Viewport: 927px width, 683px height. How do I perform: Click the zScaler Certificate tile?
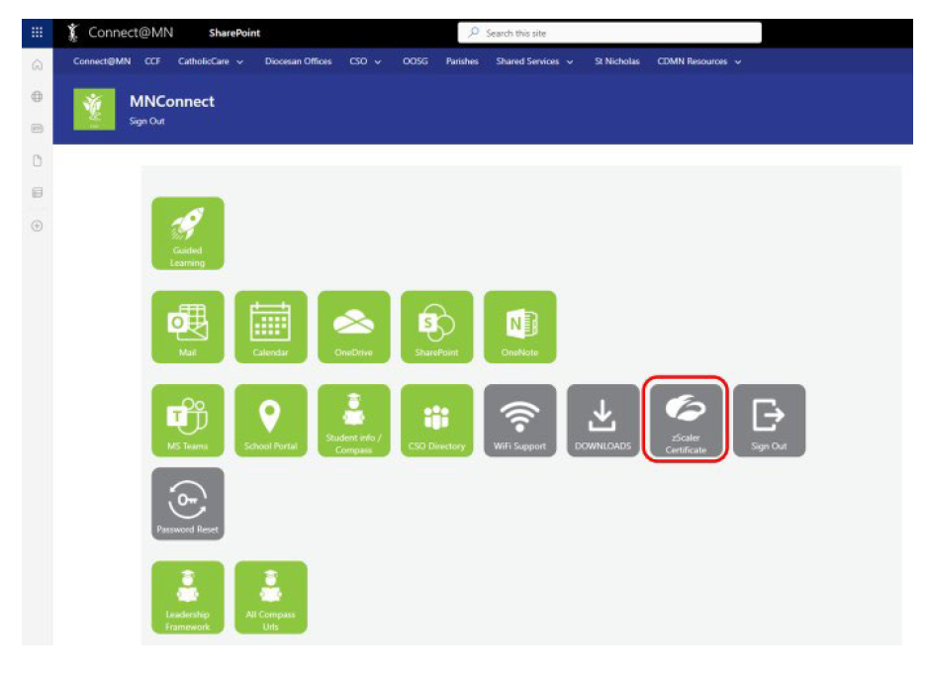pos(686,420)
